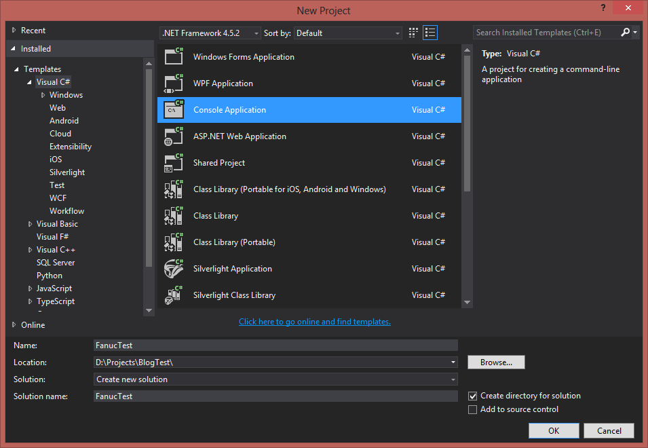Collapse the Templates tree node
648x448 pixels.
pos(16,69)
